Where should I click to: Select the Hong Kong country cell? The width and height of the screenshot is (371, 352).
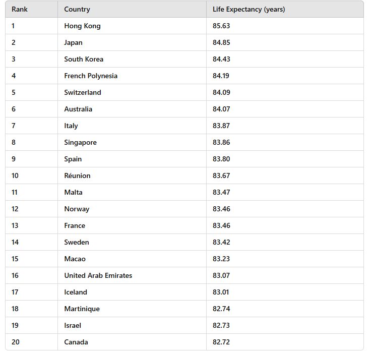(82, 26)
